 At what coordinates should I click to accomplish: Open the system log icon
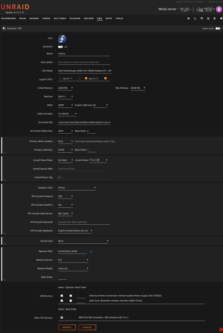[x=215, y=19]
